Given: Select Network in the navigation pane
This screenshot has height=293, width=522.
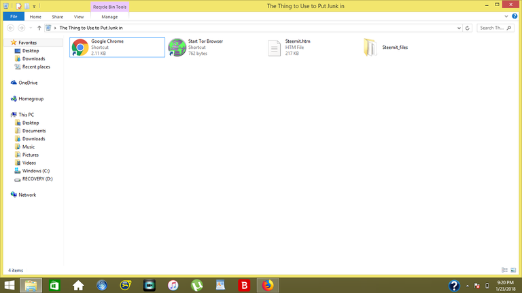Looking at the screenshot, I should (27, 195).
